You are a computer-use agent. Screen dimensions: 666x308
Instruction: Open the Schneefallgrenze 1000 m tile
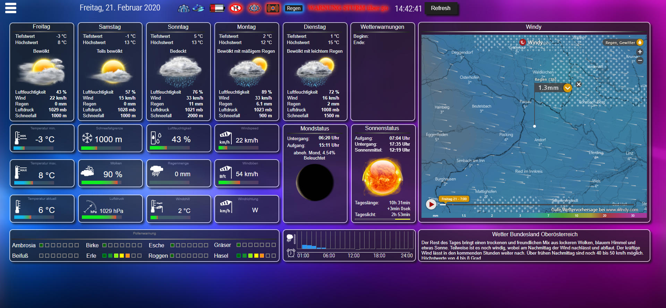pos(110,138)
